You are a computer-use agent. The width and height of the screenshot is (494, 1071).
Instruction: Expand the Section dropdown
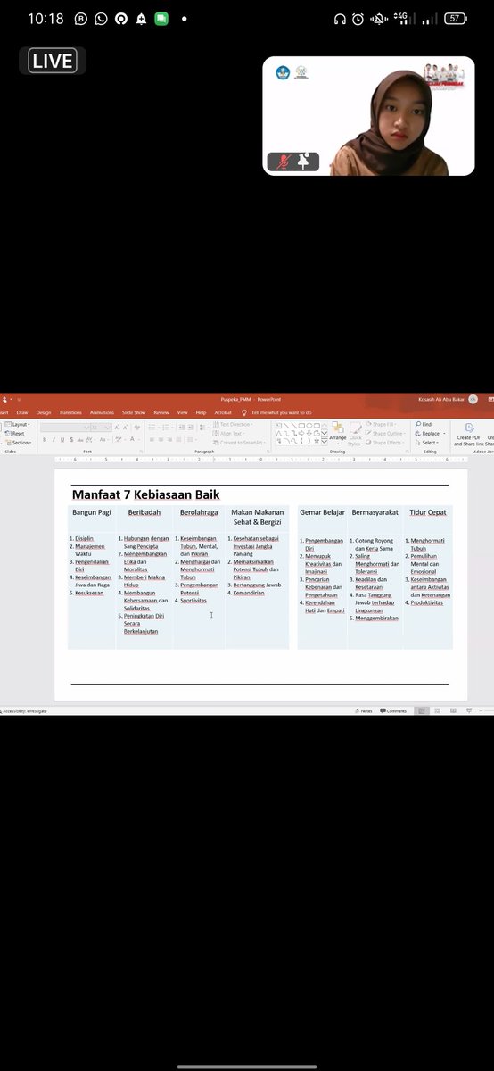coord(19,443)
